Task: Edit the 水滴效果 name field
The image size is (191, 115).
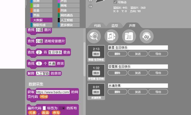Action: click(x=138, y=86)
